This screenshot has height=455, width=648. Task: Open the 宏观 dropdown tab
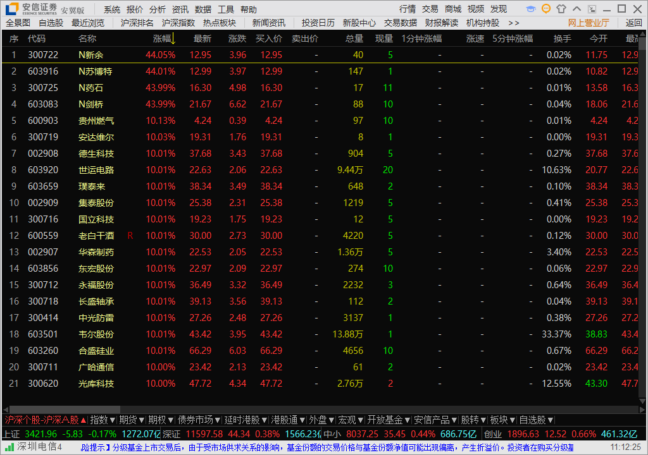point(351,420)
